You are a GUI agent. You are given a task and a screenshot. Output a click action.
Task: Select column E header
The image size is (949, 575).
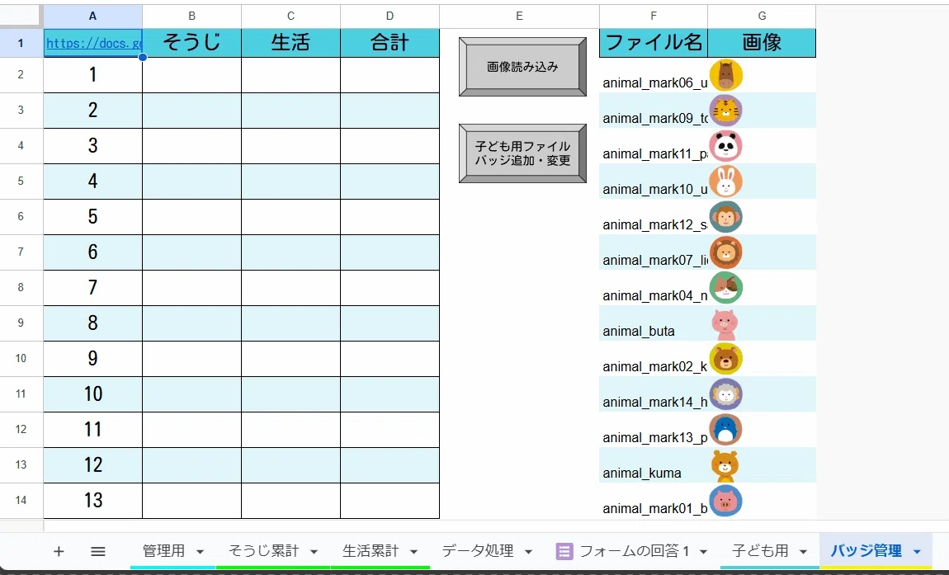pyautogui.click(x=519, y=16)
